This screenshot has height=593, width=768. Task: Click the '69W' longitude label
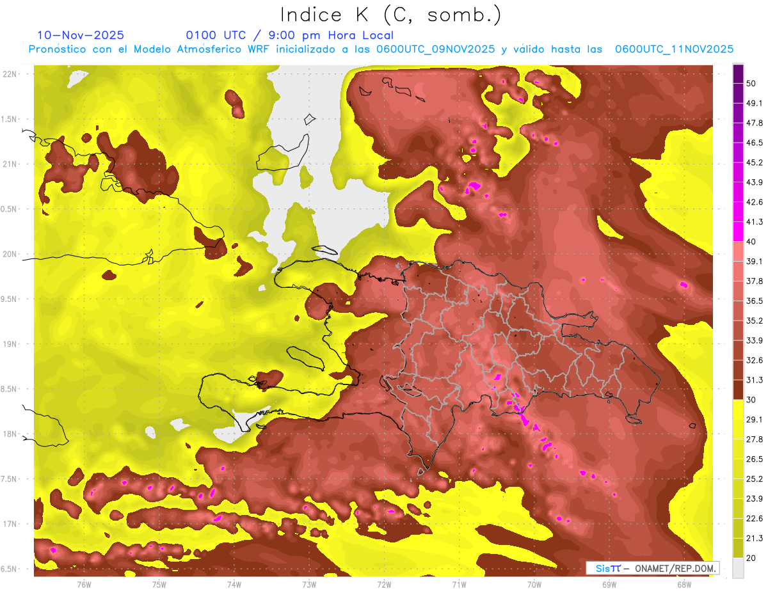click(x=609, y=585)
